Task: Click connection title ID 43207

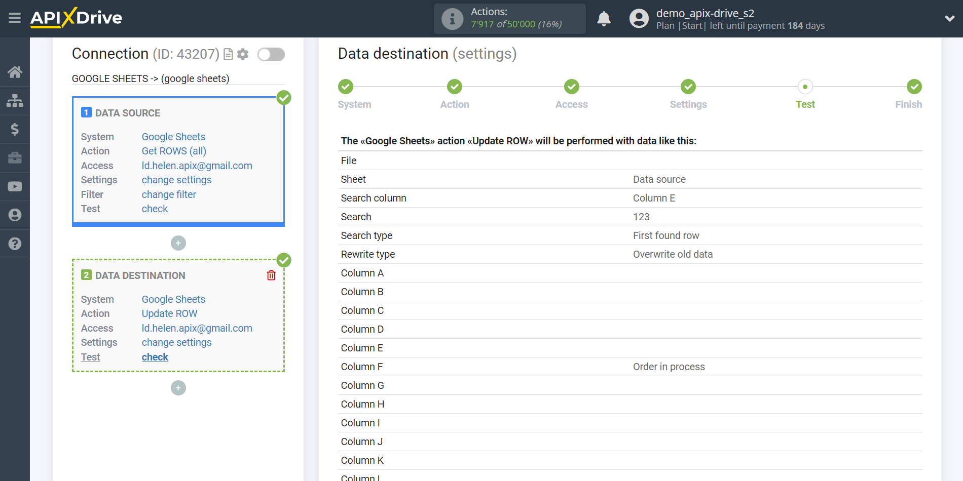Action: (145, 54)
